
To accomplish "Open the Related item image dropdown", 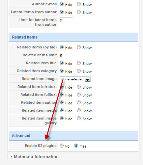I will coord(75,79).
